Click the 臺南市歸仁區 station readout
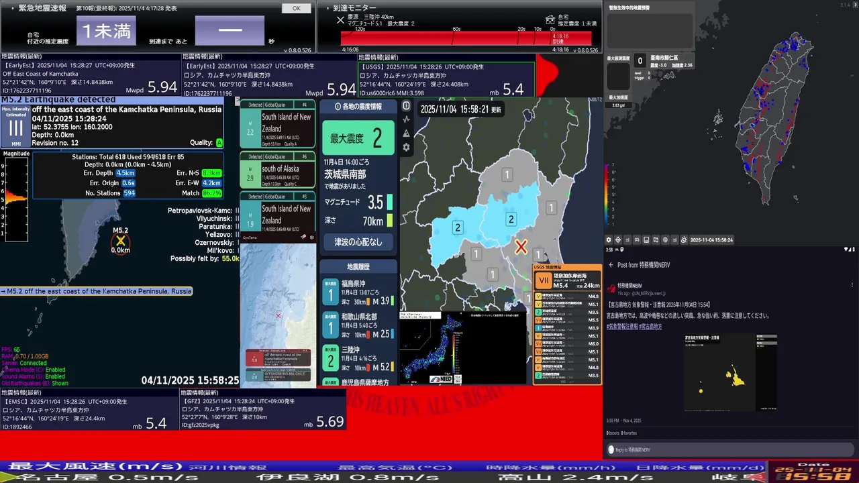859x483 pixels. coord(664,62)
